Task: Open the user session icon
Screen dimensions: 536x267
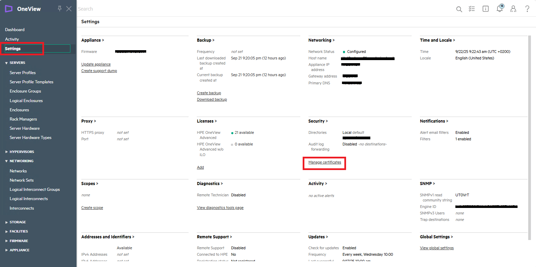Action: coord(513,9)
